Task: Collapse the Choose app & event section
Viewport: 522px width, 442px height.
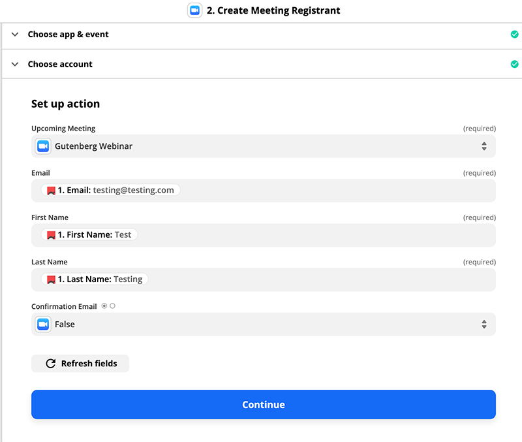Action: tap(14, 33)
